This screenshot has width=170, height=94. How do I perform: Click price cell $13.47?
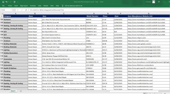point(108,62)
